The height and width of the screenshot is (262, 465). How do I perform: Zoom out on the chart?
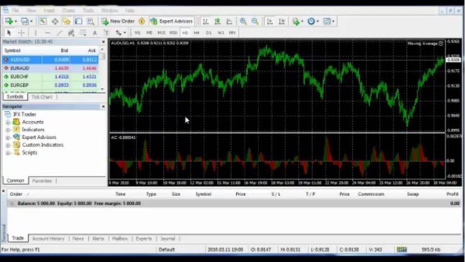click(x=255, y=21)
